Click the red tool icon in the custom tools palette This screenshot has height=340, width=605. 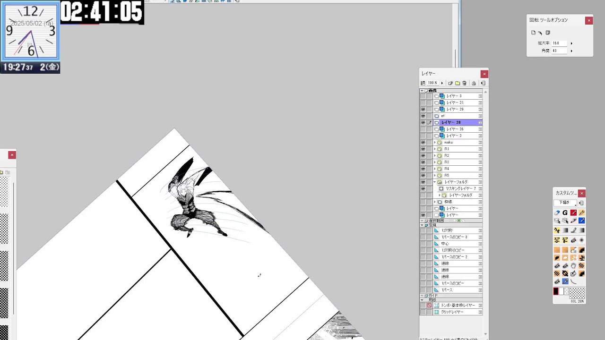[x=573, y=213]
